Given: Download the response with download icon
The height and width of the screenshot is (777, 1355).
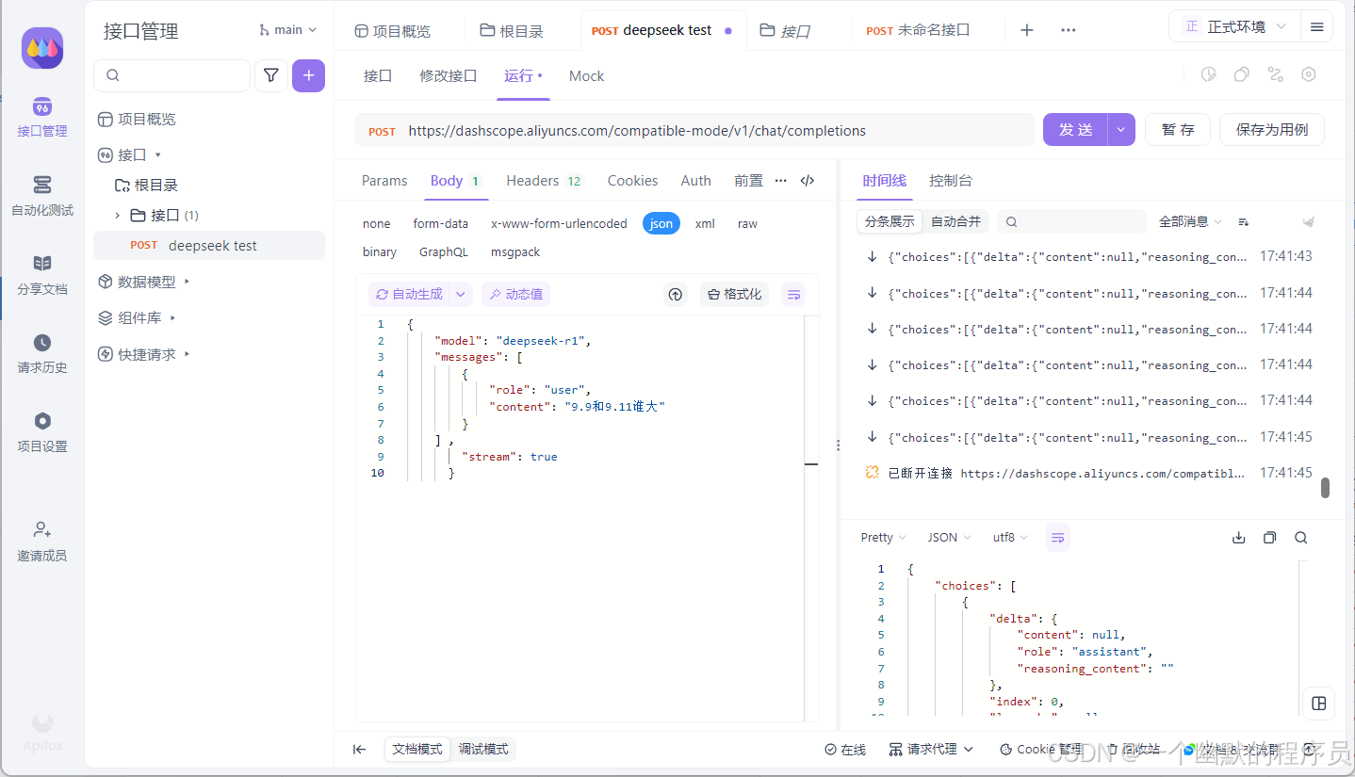Looking at the screenshot, I should coord(1239,538).
